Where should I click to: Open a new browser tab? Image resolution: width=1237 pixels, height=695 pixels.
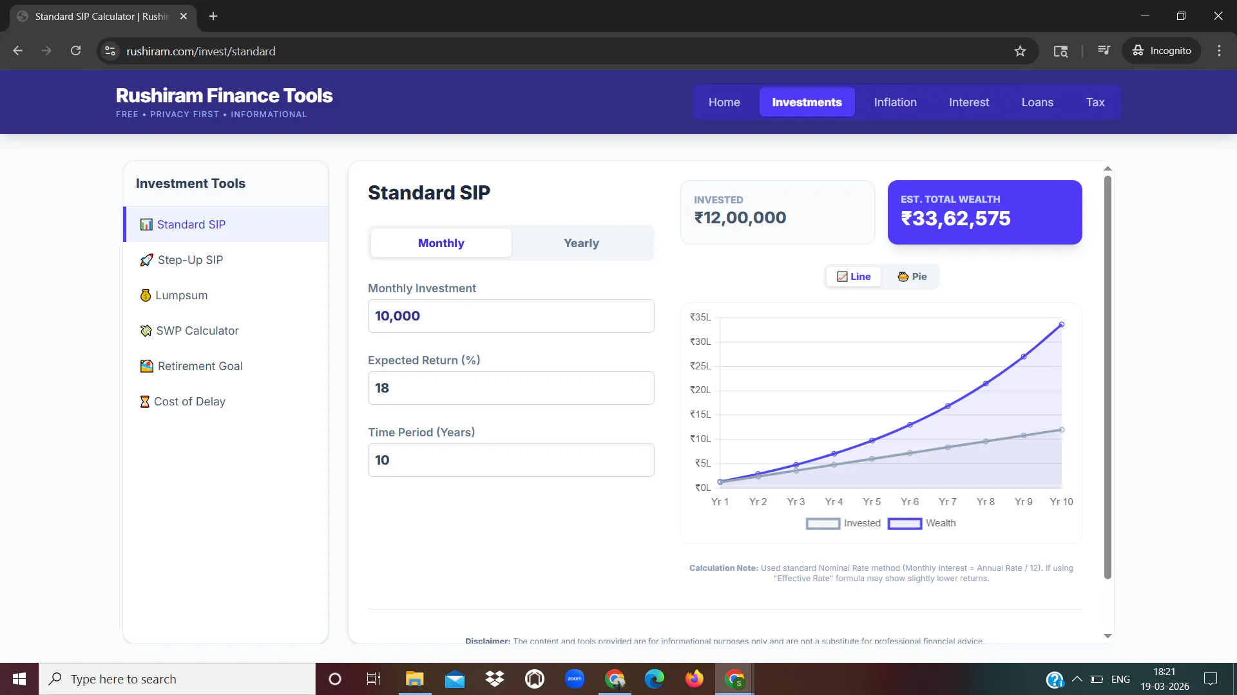click(213, 16)
